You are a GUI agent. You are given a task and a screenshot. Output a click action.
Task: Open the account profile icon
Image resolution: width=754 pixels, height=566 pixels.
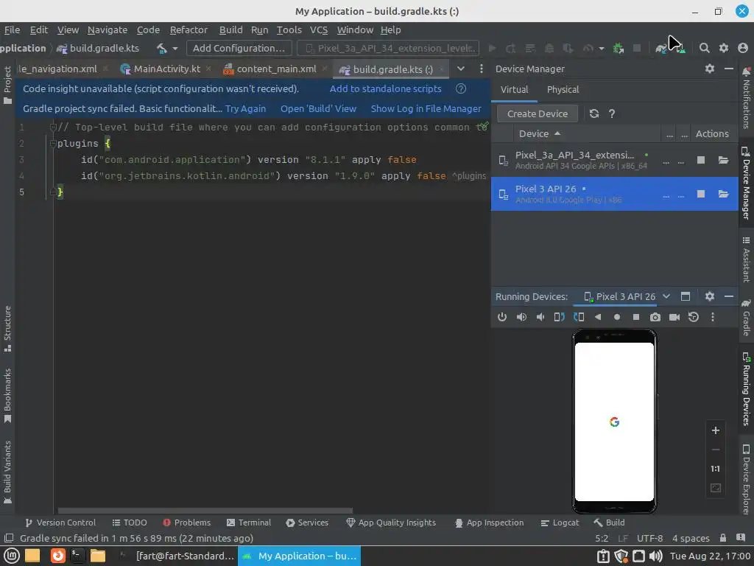743,48
